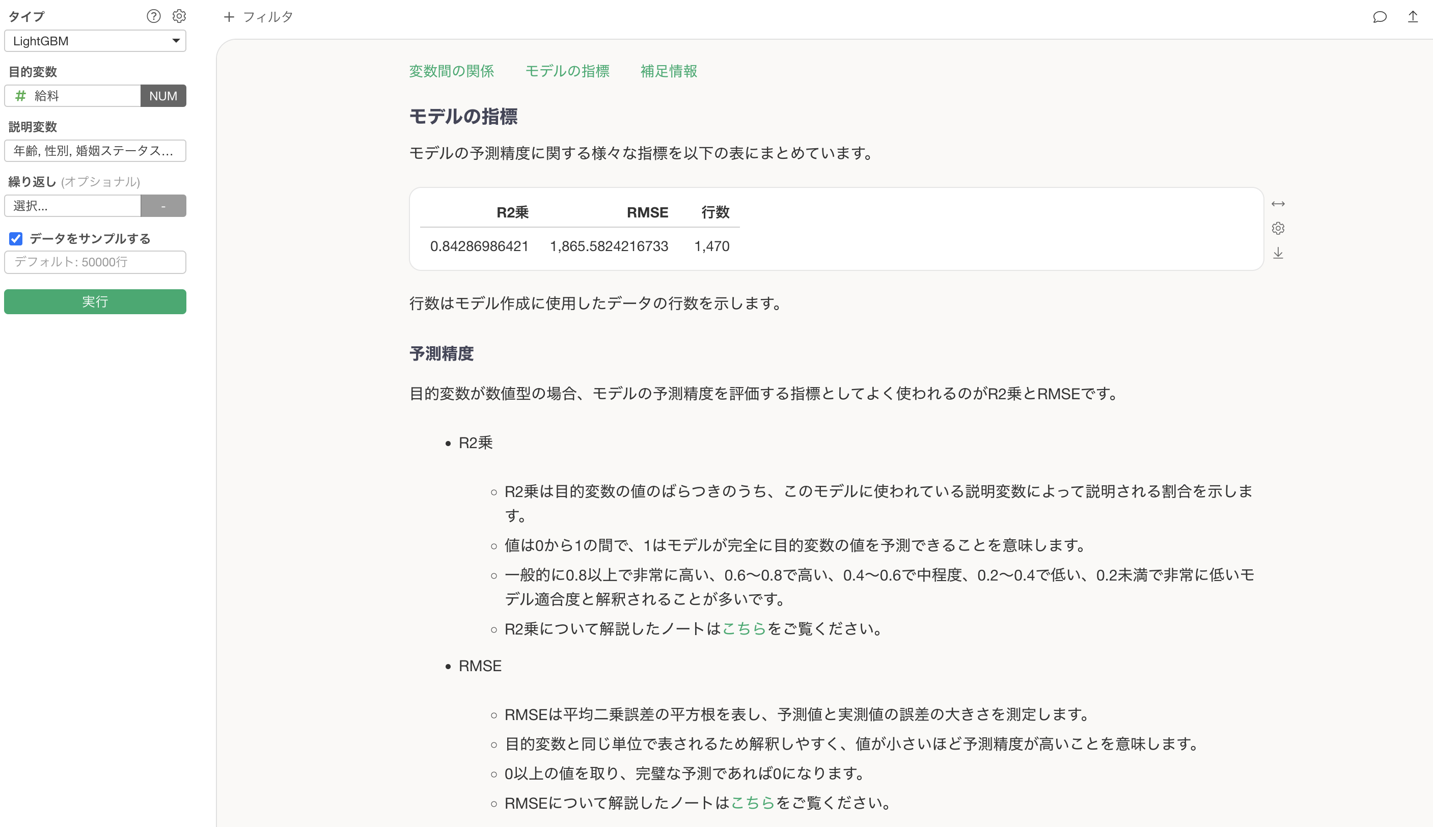Open analytics settings gear icon

[179, 16]
